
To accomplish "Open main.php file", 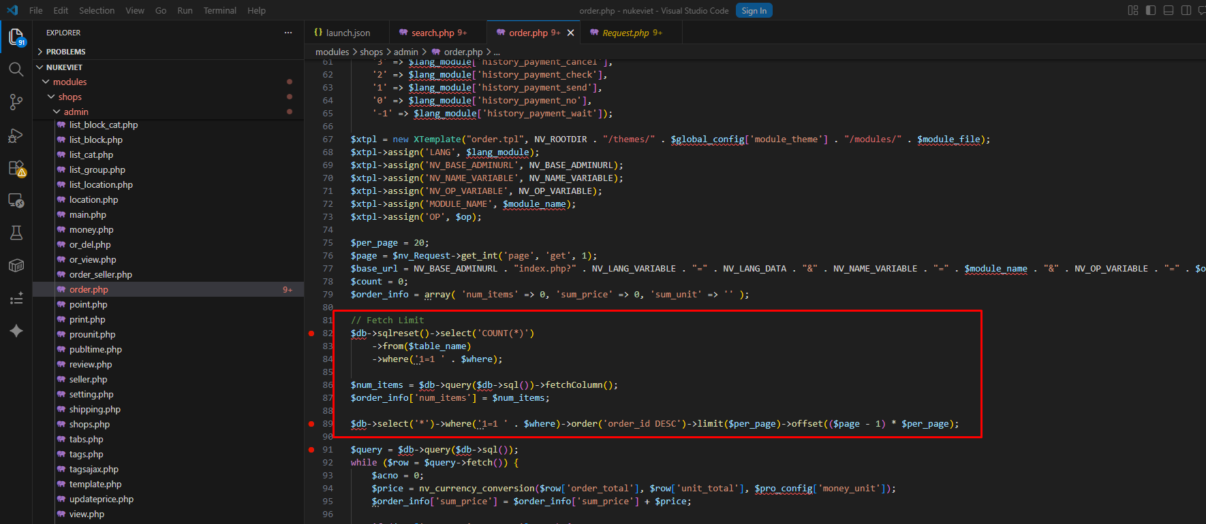I will [168, 215].
